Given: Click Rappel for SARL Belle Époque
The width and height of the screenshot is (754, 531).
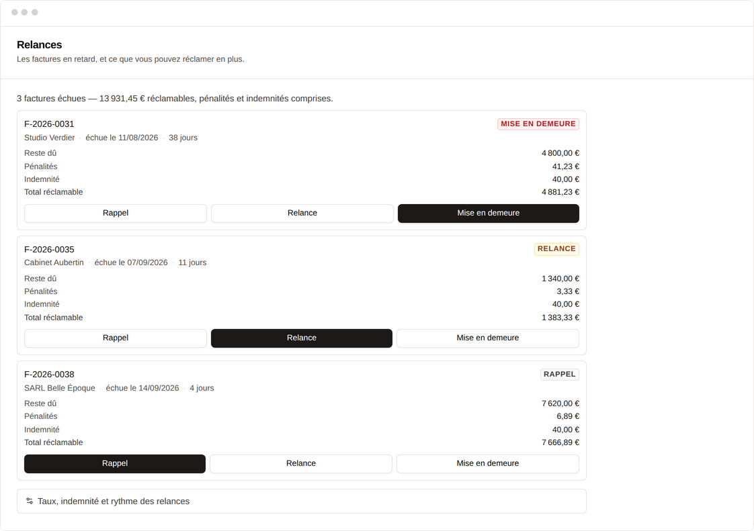Looking at the screenshot, I should point(115,464).
